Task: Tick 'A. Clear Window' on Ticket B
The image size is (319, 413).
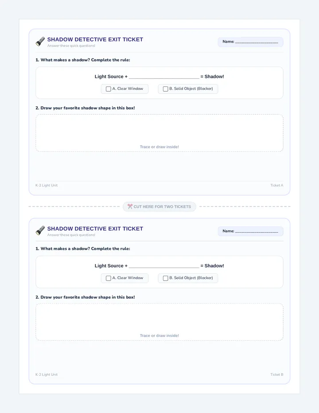Action: (108, 278)
